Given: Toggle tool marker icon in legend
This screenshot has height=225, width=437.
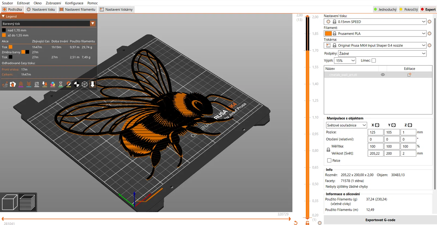Looking at the screenshot, I should 93,85.
